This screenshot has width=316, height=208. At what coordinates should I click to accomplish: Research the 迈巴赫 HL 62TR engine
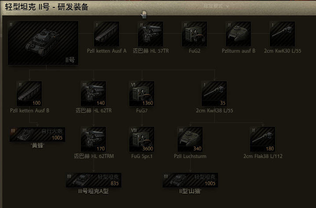tap(93, 93)
